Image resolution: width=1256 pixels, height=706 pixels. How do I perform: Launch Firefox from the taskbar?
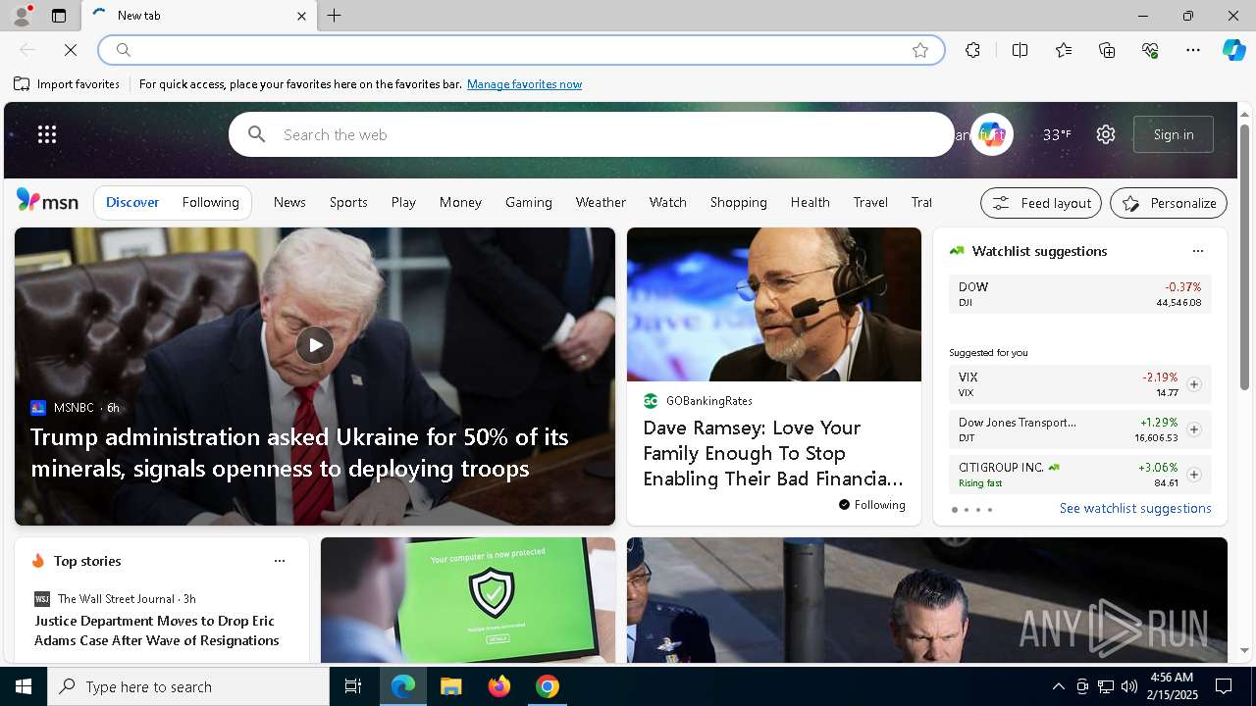(499, 686)
